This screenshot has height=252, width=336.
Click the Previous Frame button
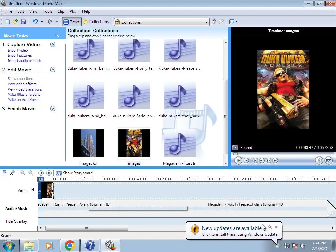[x=262, y=160]
